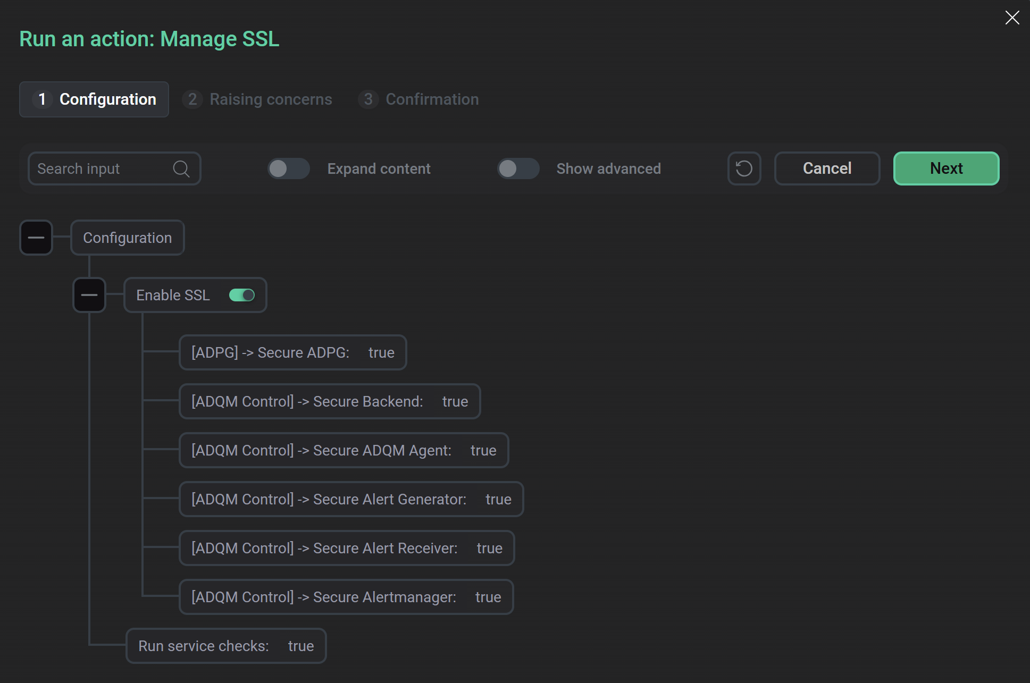Cancel the Manage SSL action
Image resolution: width=1030 pixels, height=683 pixels.
[827, 168]
